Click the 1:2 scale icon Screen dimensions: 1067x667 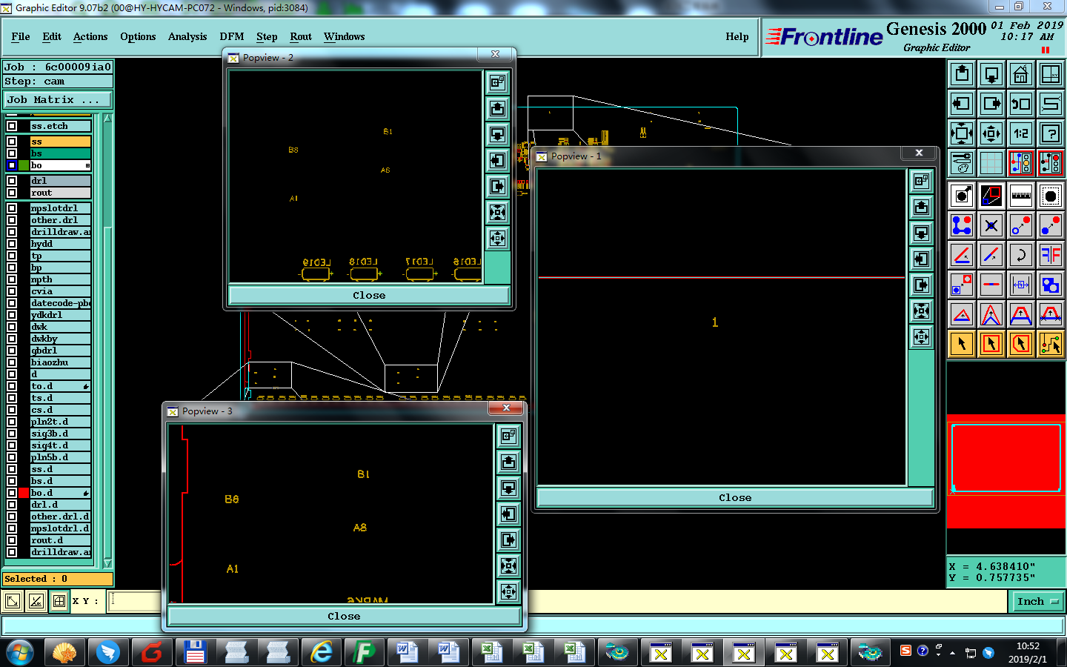[x=1021, y=133]
